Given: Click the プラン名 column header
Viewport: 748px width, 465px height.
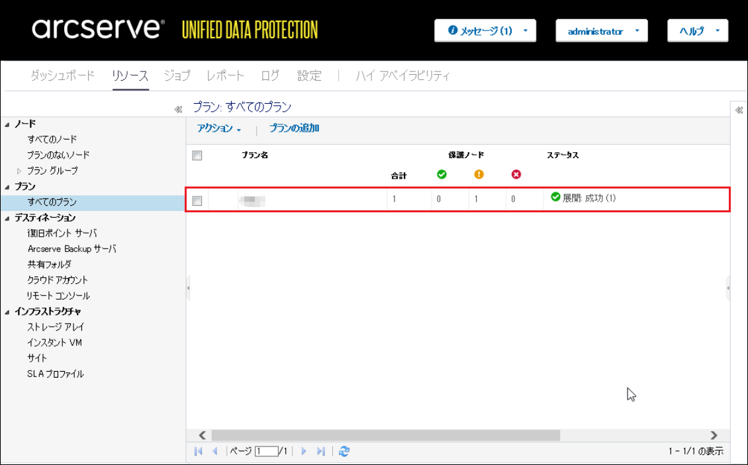Looking at the screenshot, I should (255, 155).
